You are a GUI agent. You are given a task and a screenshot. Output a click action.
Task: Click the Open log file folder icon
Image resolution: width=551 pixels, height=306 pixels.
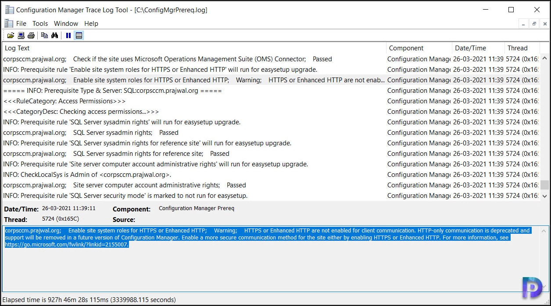(11, 35)
